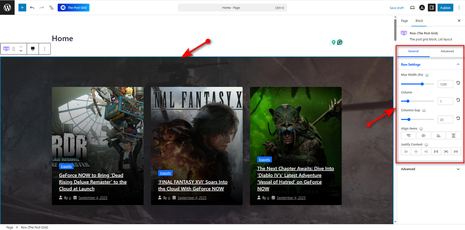
Task: Switch to the Block sidebar tab
Action: (x=419, y=21)
